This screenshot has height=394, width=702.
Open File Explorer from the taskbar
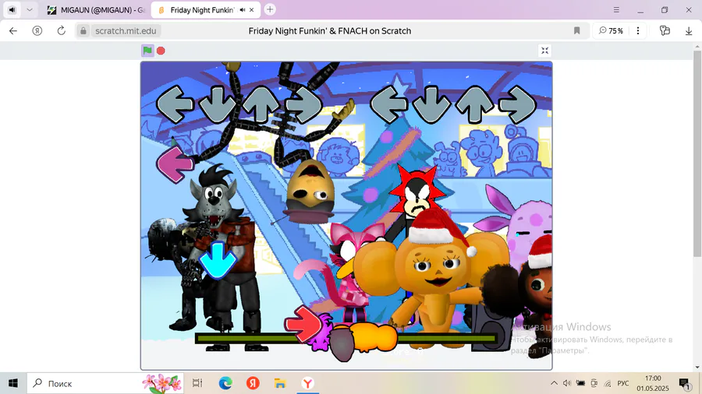point(280,383)
